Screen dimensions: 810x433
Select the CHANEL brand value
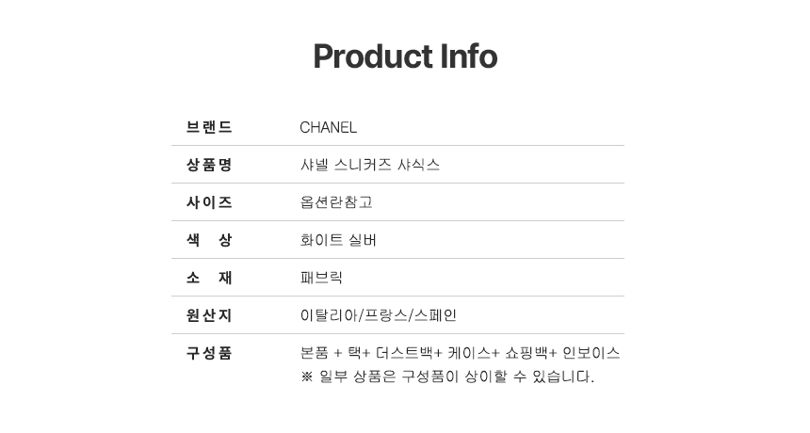point(328,128)
